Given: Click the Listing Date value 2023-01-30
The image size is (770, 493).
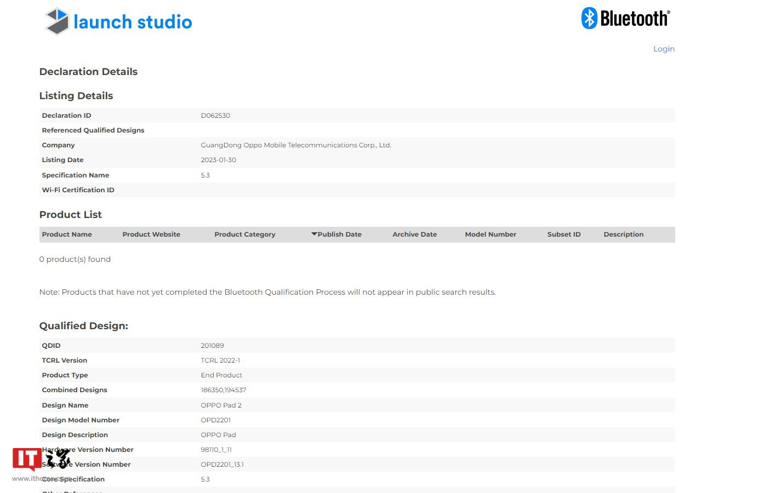Looking at the screenshot, I should pyautogui.click(x=218, y=160).
